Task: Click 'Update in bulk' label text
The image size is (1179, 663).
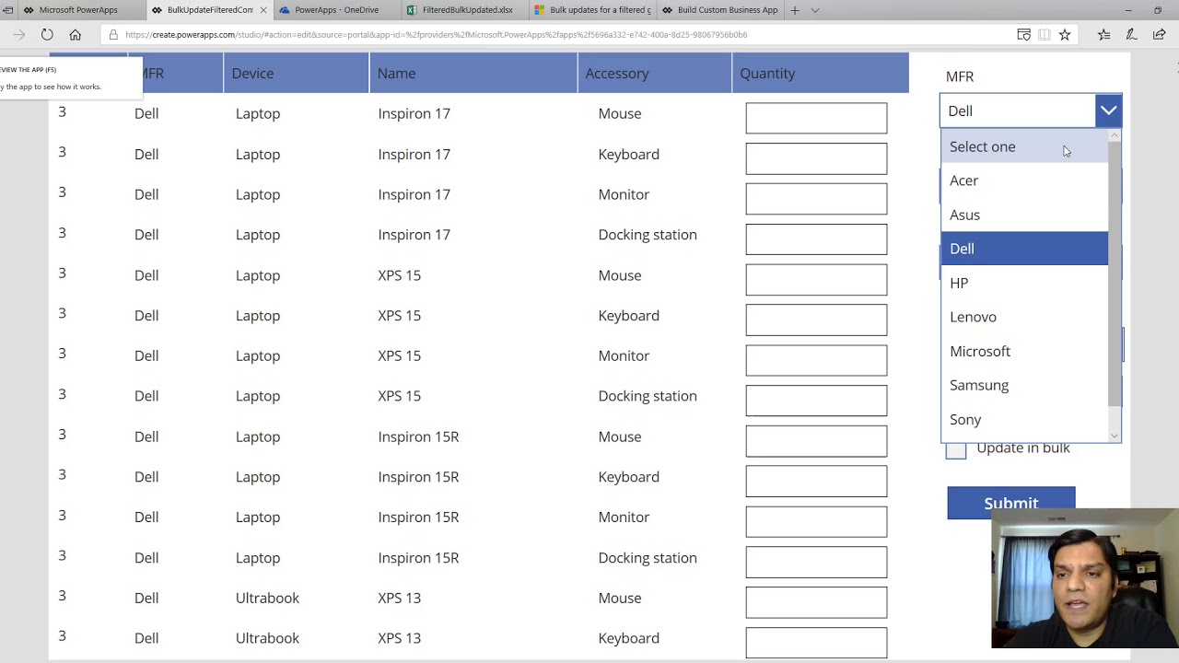Action: (1023, 448)
